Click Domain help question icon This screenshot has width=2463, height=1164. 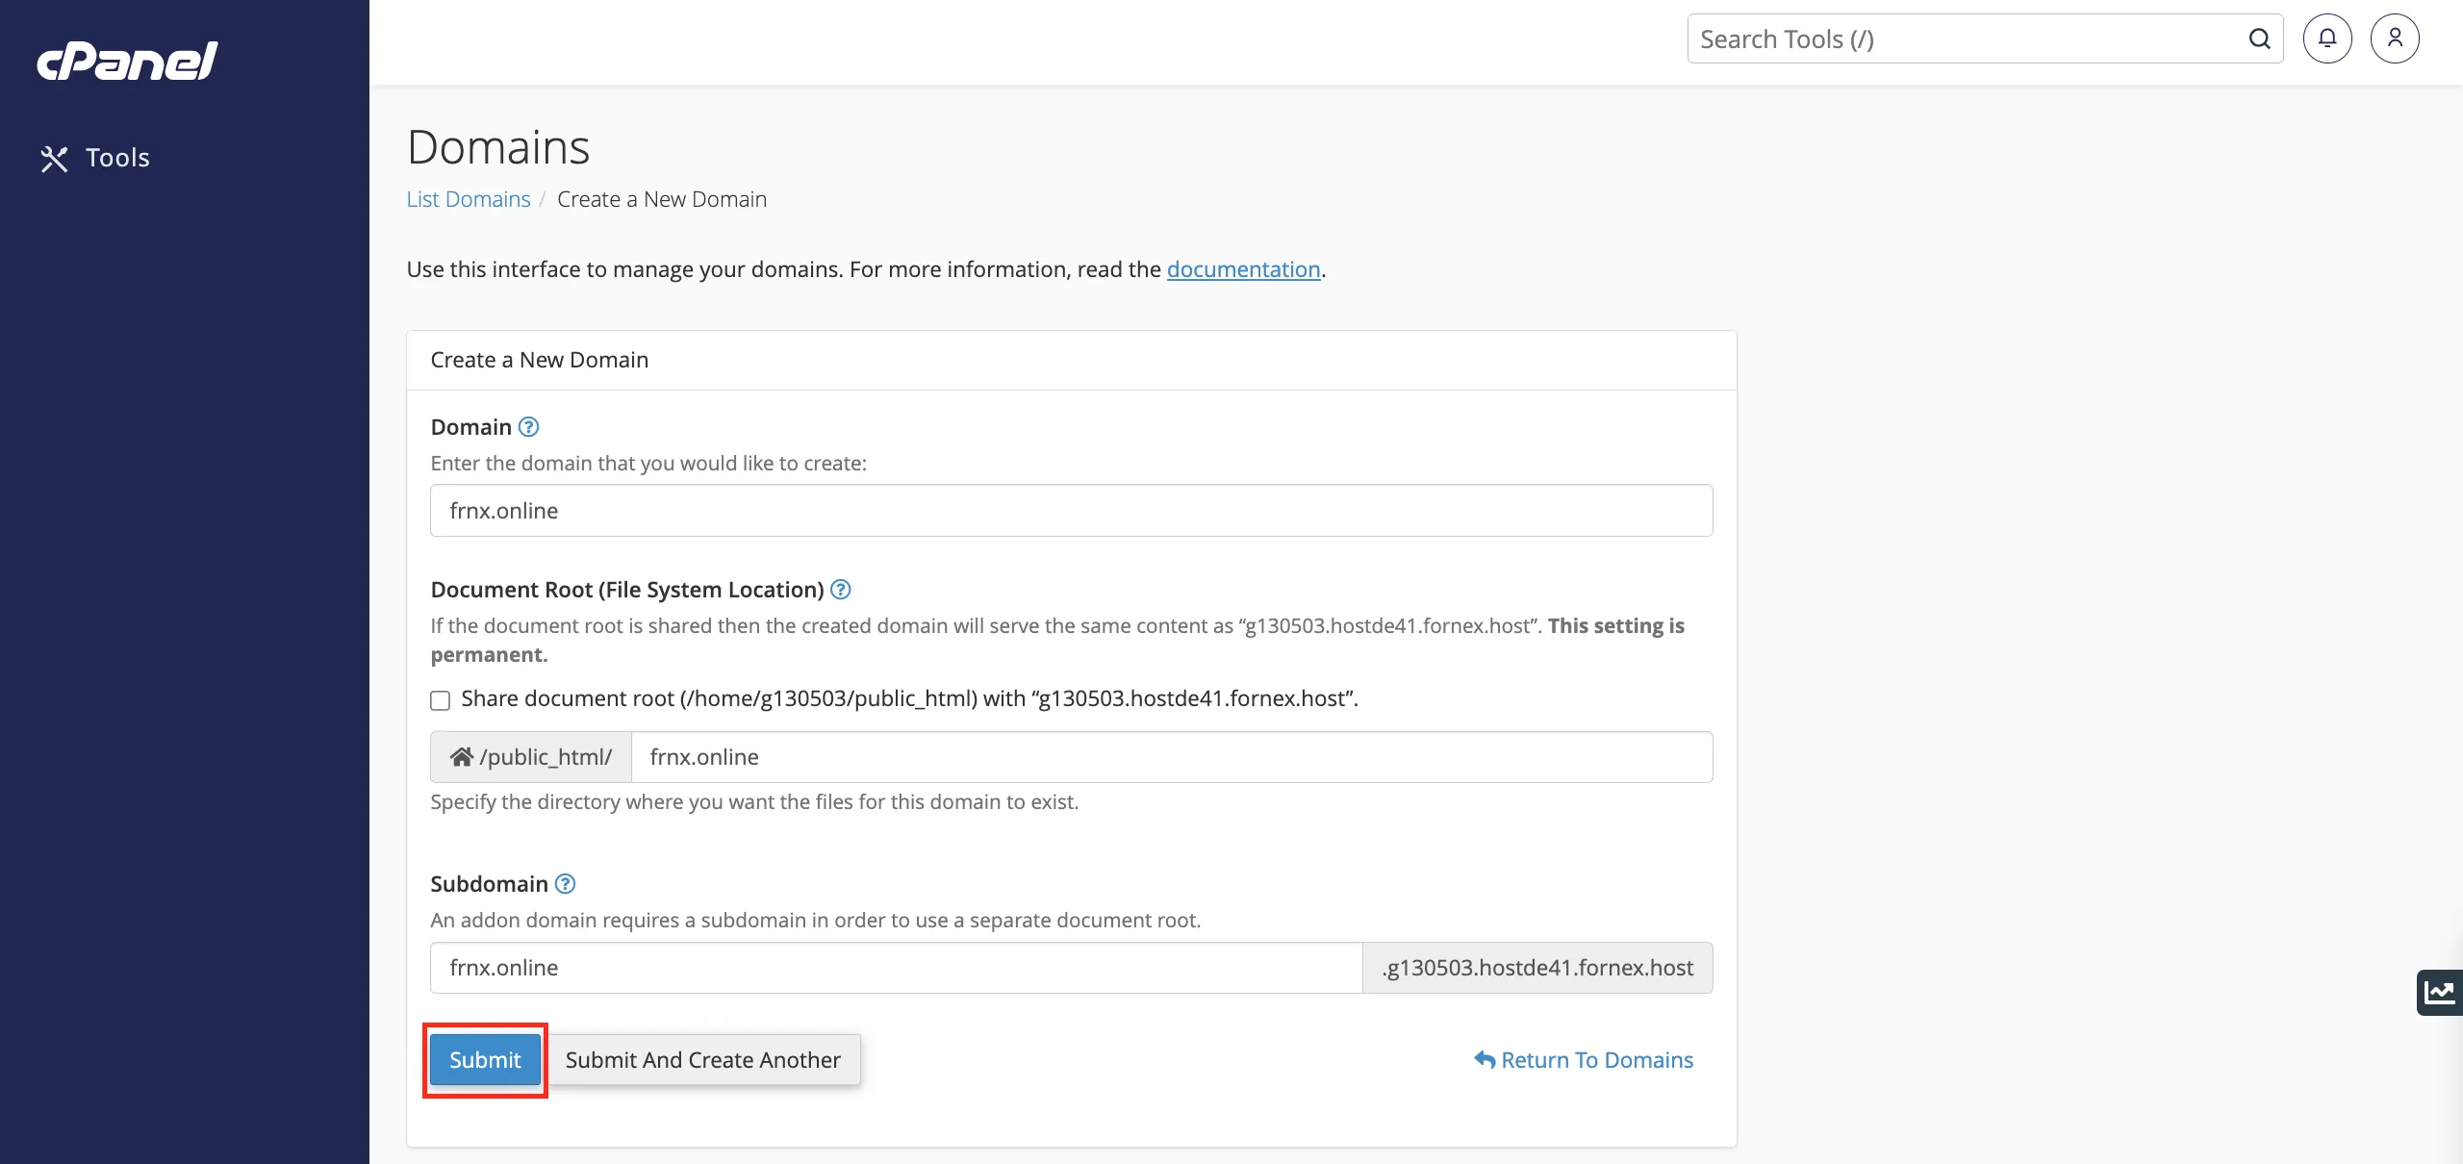coord(528,427)
